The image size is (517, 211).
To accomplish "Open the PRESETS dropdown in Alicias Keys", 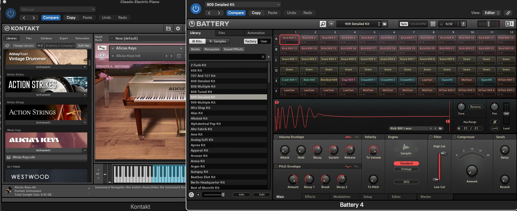I will [104, 66].
